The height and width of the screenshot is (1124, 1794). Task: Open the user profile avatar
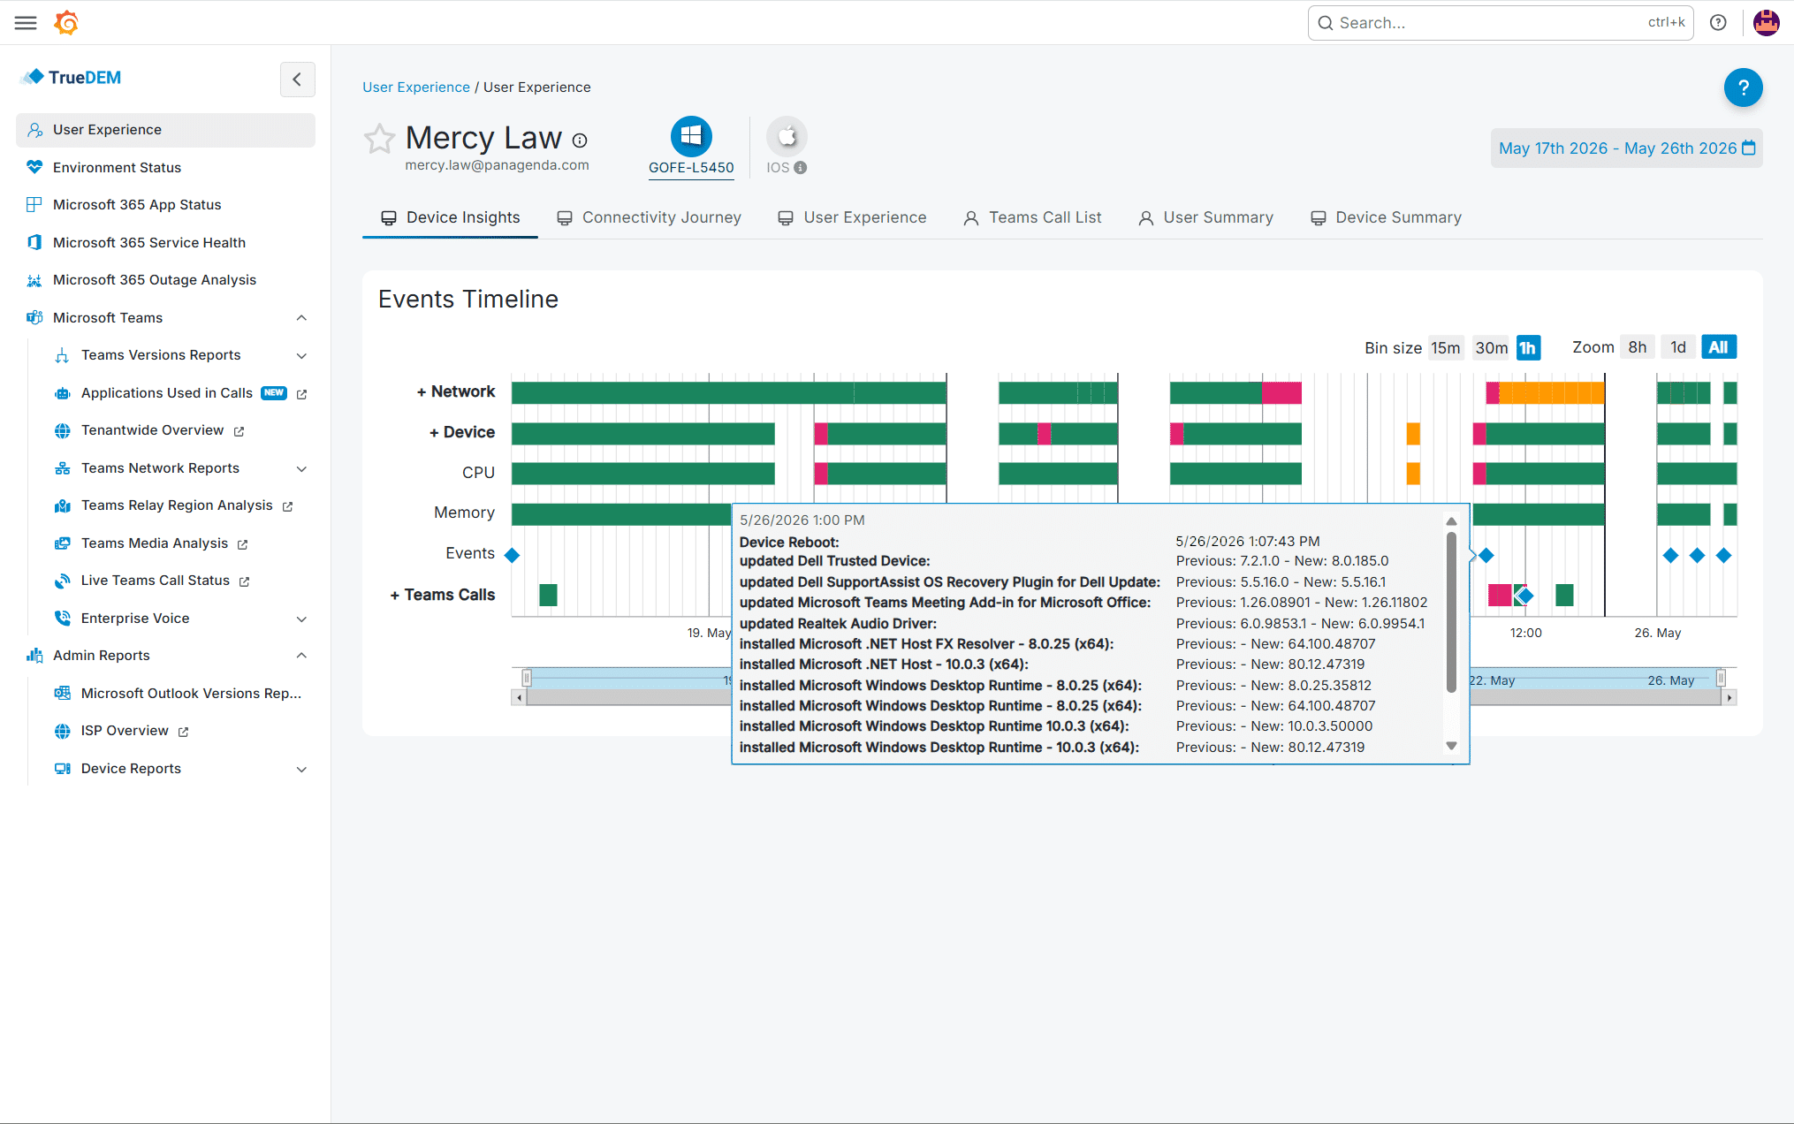1766,23
